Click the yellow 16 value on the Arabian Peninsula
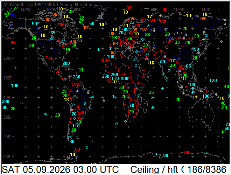The height and width of the screenshot is (175, 231). point(152,63)
